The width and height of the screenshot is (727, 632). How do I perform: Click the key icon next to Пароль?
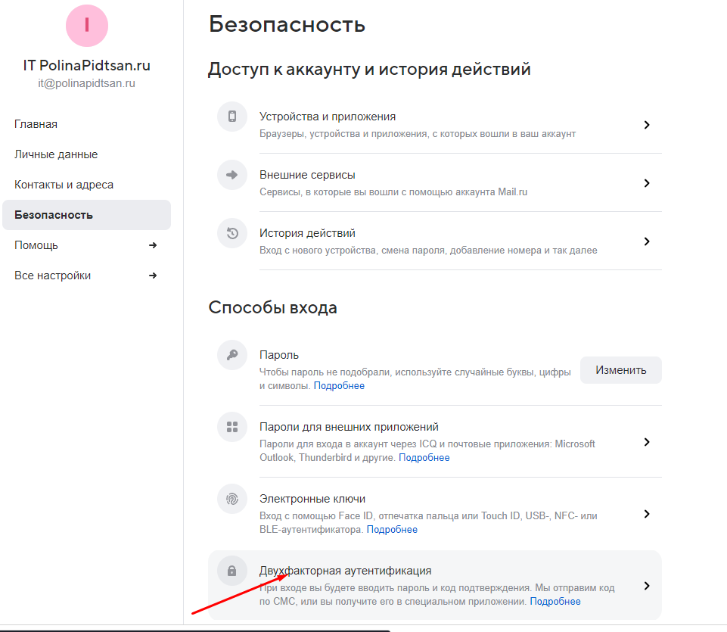tap(232, 355)
